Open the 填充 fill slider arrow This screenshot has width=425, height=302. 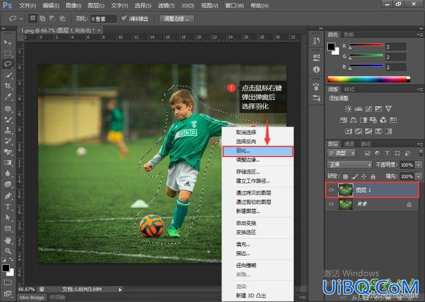pos(420,176)
